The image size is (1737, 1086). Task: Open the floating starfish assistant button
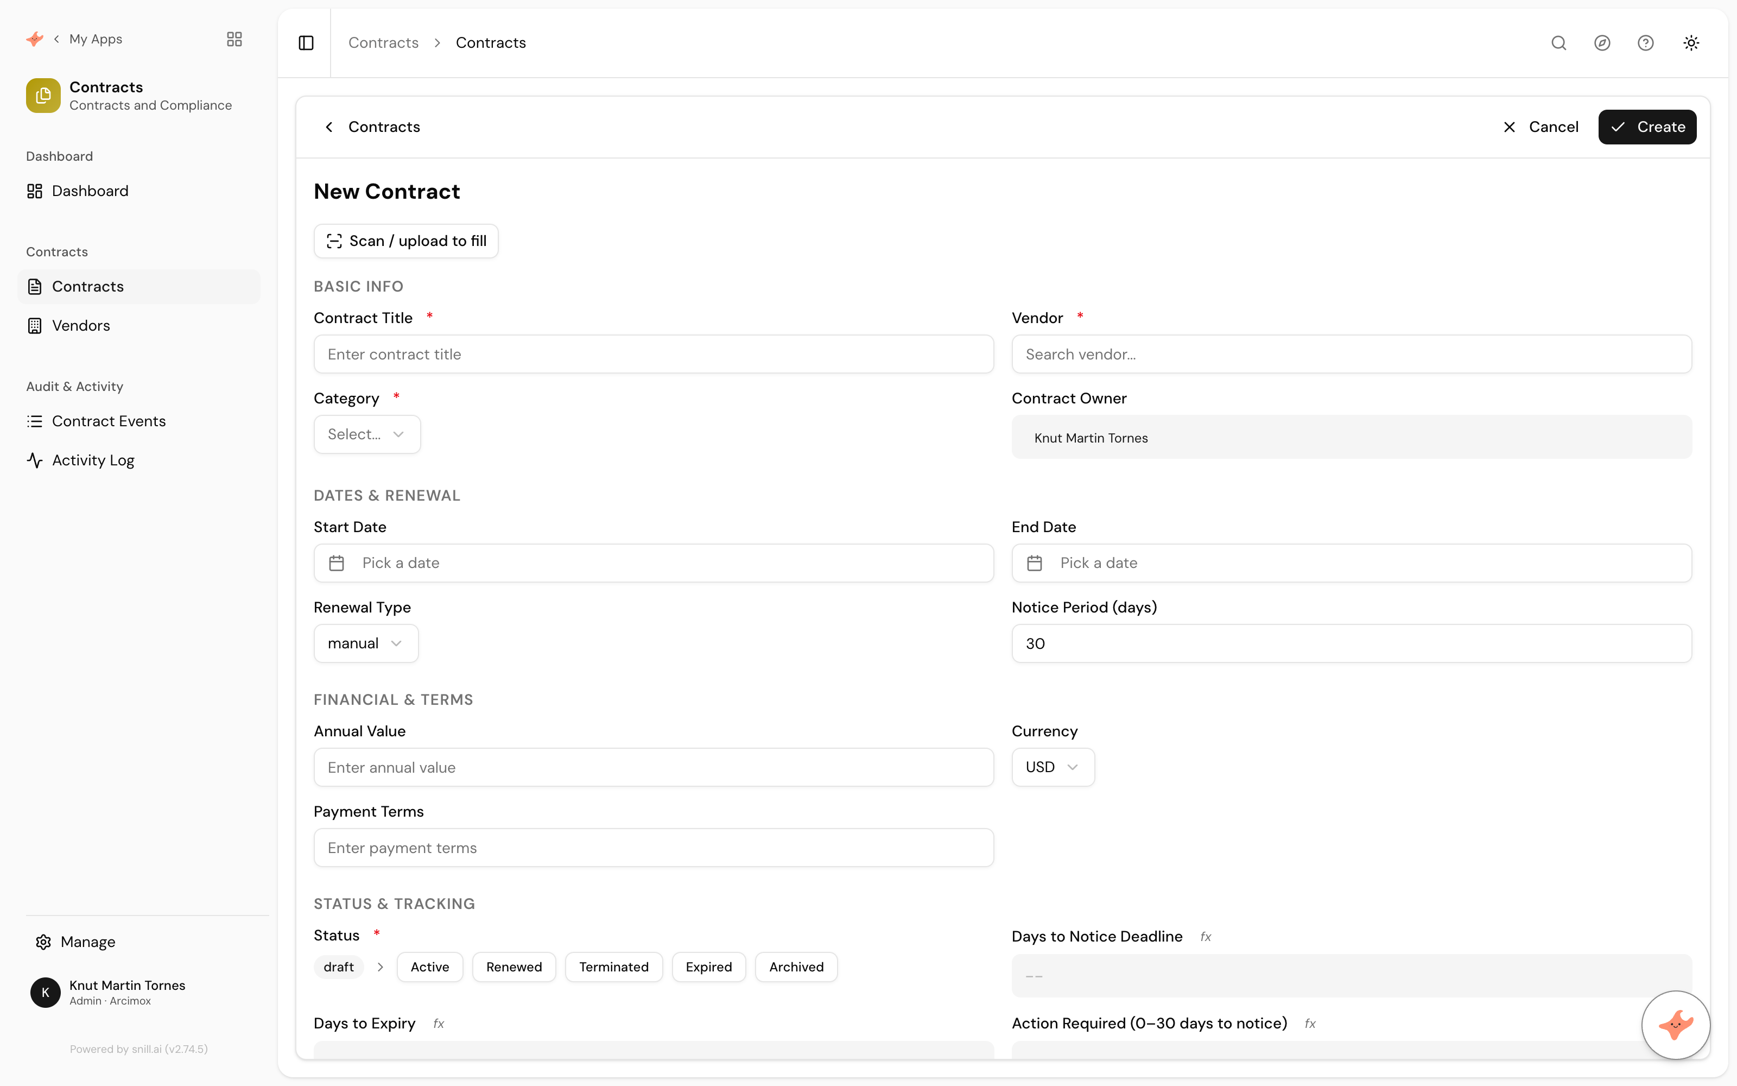1675,1025
